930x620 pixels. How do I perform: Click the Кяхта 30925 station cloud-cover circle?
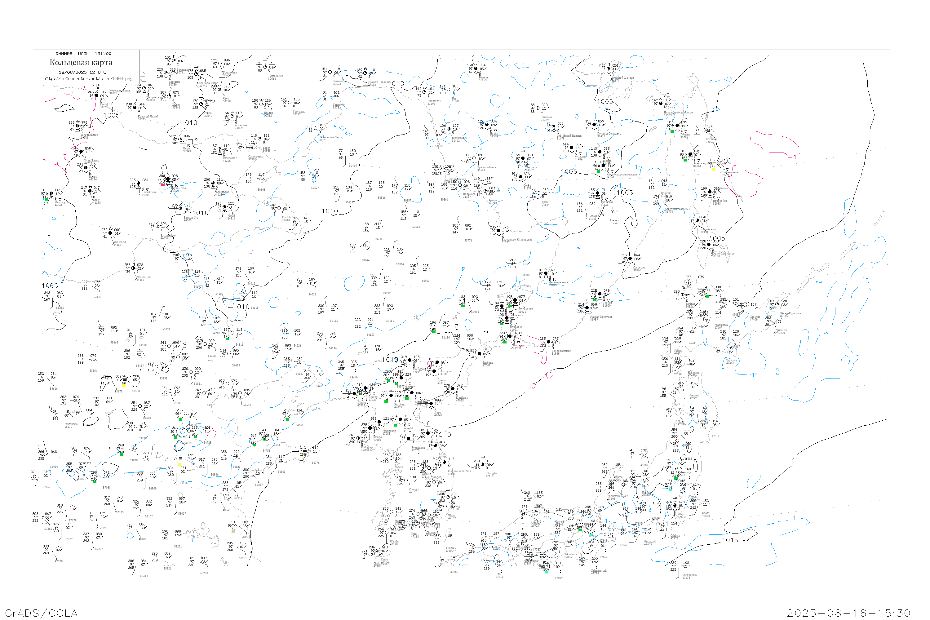pos(96,95)
